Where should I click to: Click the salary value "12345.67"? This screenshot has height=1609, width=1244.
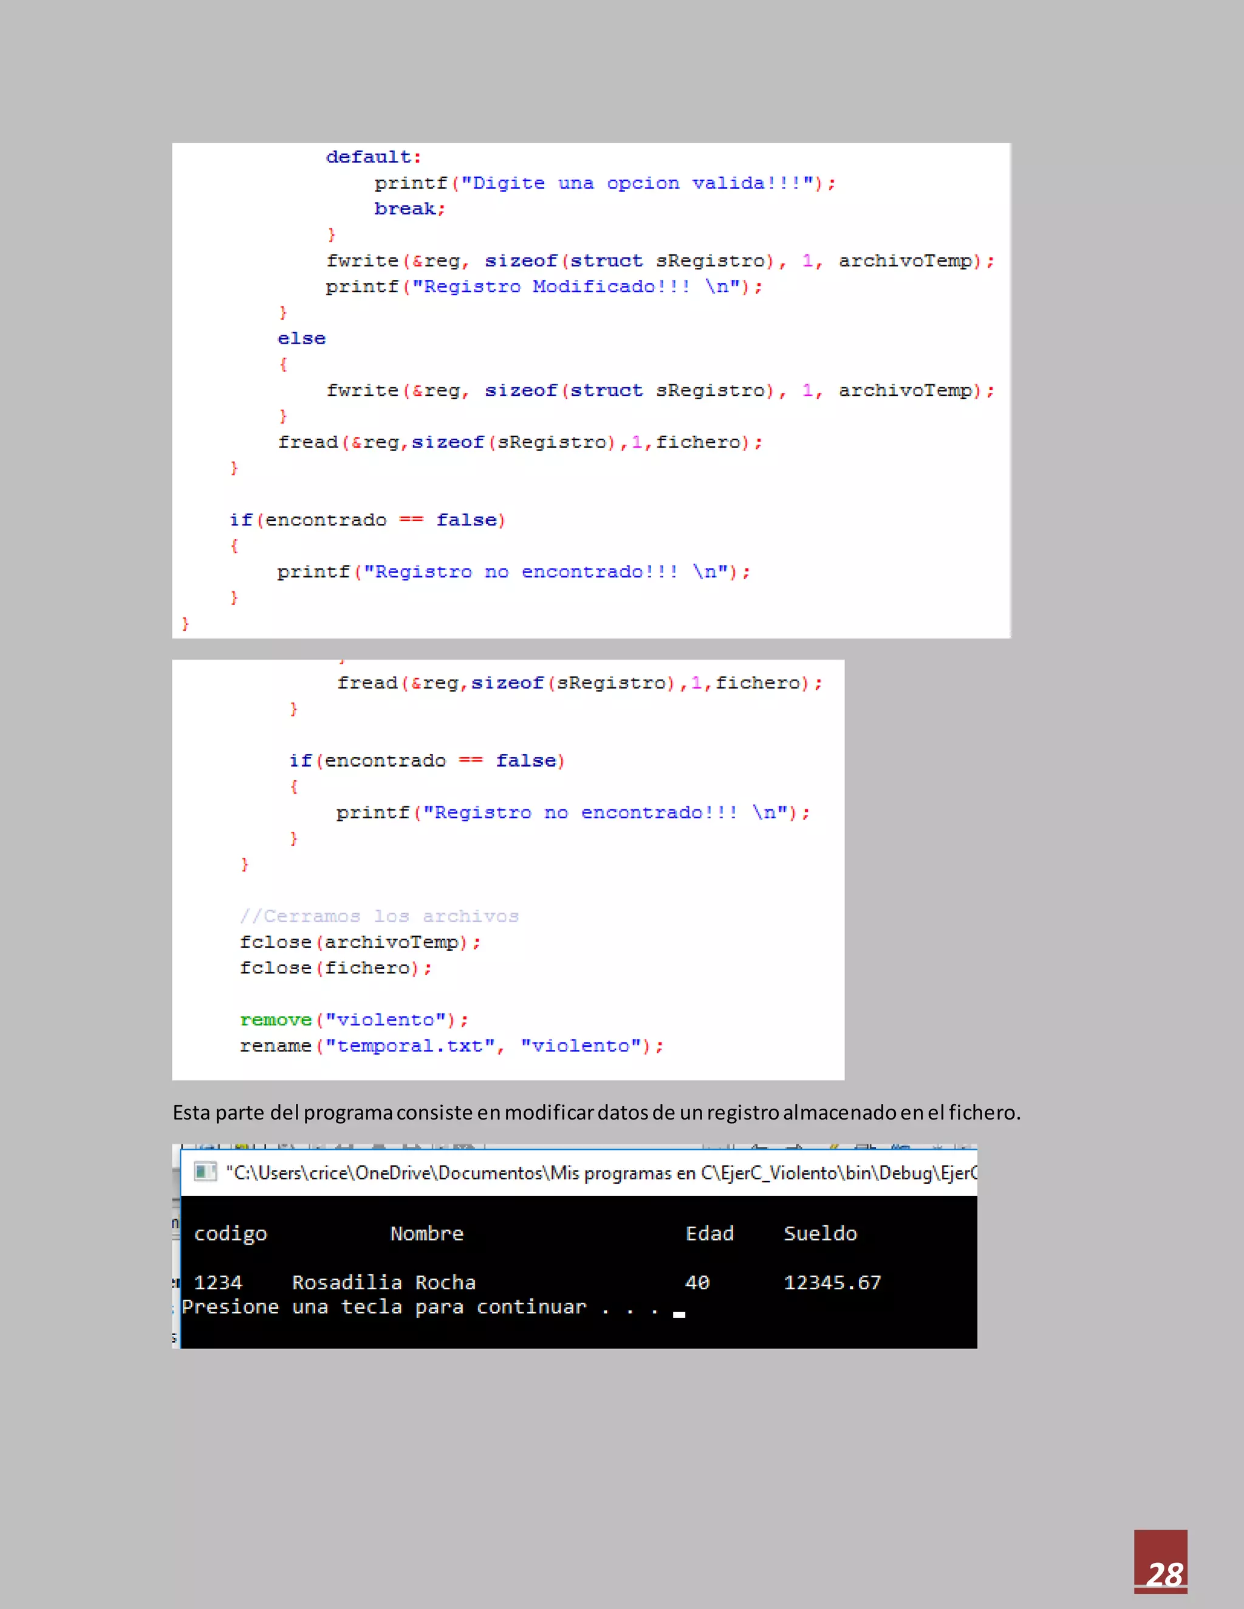833,1282
